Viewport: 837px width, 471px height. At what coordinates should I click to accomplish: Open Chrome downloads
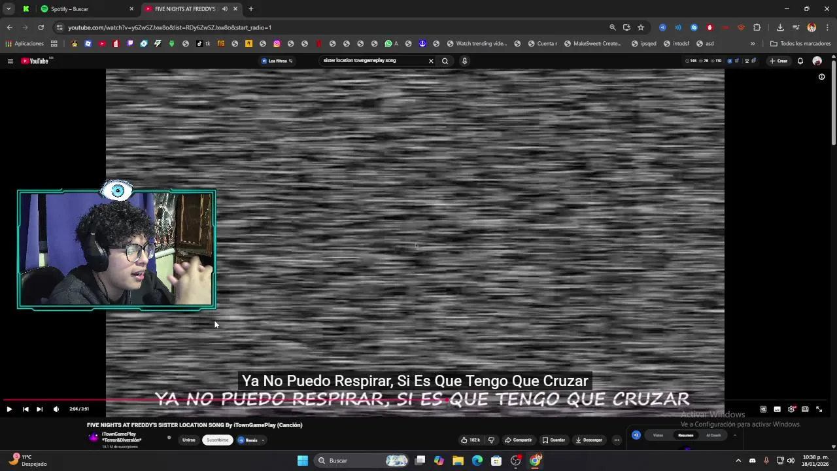point(780,27)
